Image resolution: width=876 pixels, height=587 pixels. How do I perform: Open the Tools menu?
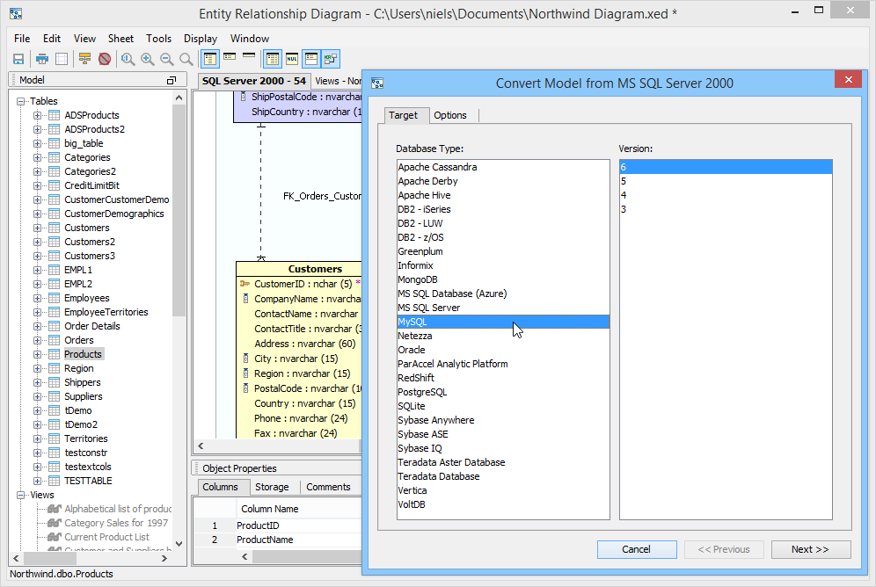click(158, 39)
